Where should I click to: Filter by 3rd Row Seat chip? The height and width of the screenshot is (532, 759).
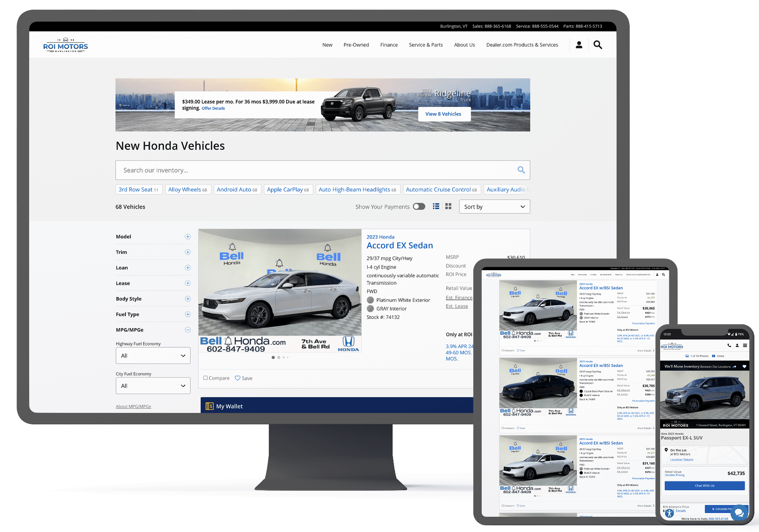pos(139,190)
